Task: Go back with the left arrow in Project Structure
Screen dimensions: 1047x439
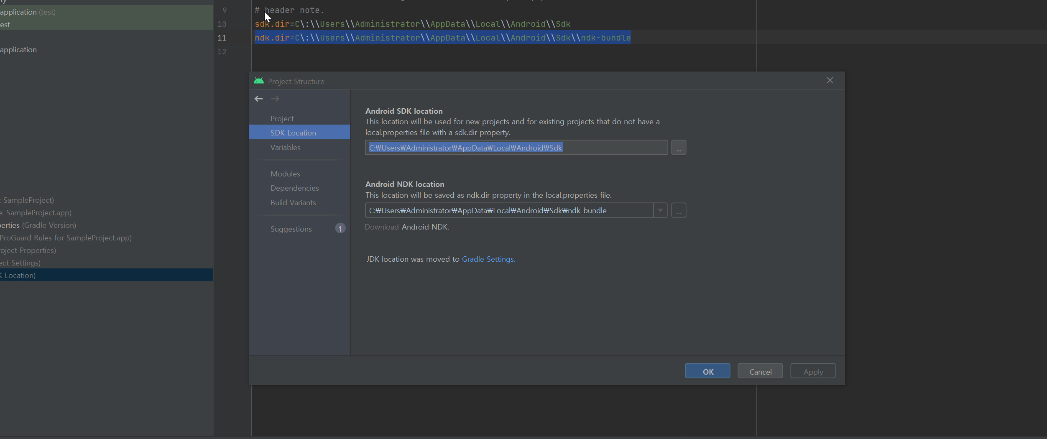Action: 258,99
